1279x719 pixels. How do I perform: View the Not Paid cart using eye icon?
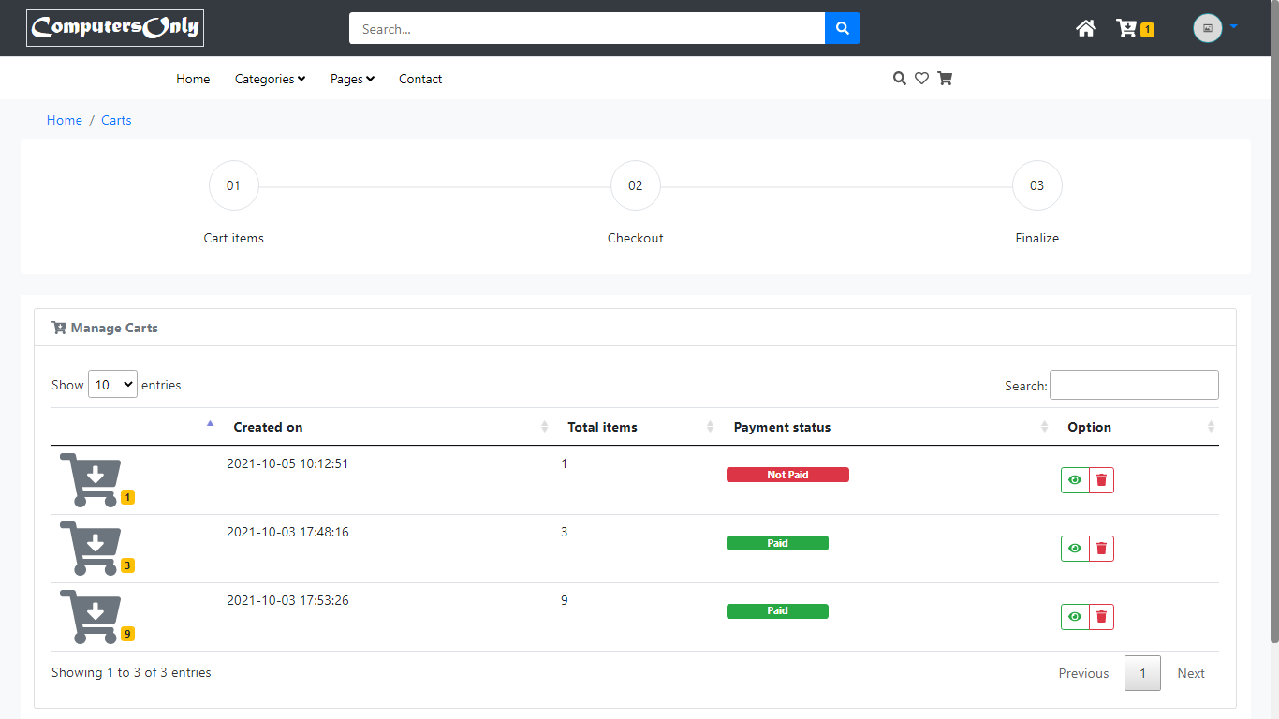point(1075,480)
